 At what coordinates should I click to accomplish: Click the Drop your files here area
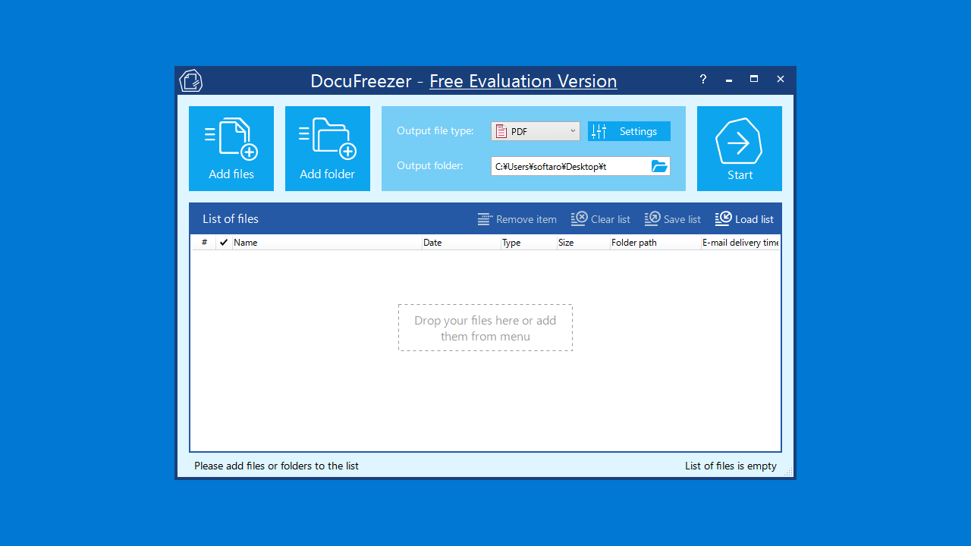tap(485, 328)
